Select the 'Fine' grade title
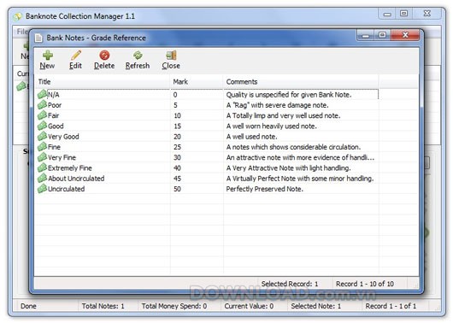Image resolution: width=453 pixels, height=323 pixels. tap(55, 147)
